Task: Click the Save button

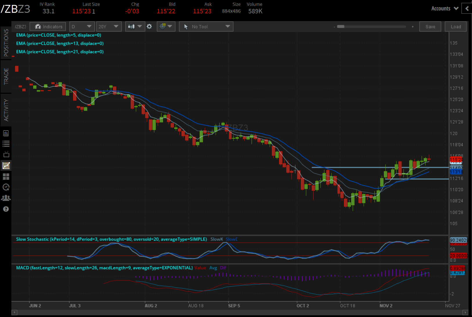Action: (x=430, y=27)
